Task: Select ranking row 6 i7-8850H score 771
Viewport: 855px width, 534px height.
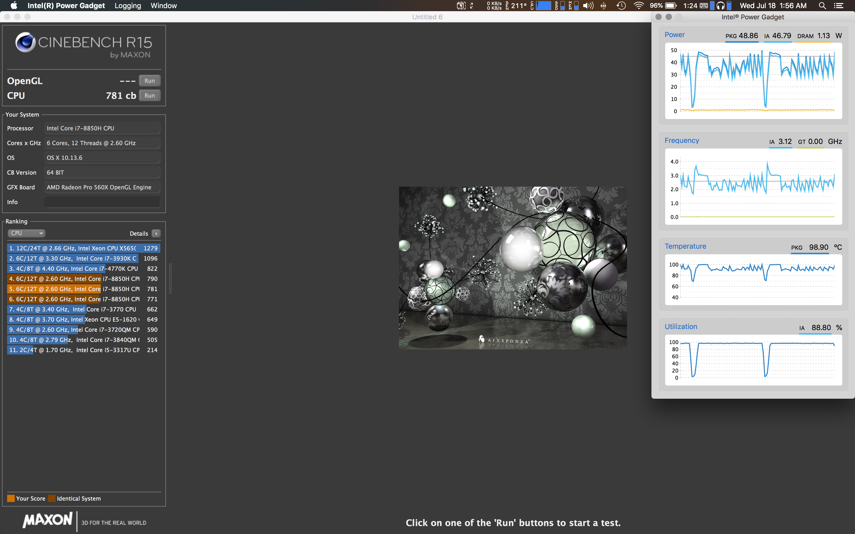Action: (84, 299)
